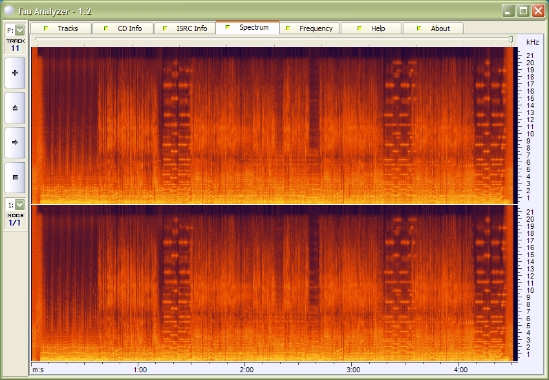Expand the mode dropdown showing 1:

pos(20,204)
